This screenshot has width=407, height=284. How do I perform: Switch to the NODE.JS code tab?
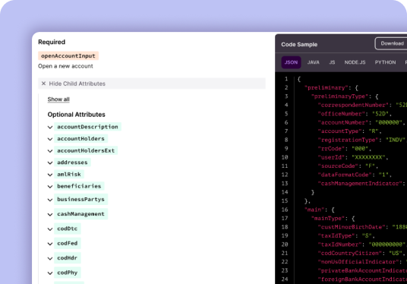(x=355, y=62)
